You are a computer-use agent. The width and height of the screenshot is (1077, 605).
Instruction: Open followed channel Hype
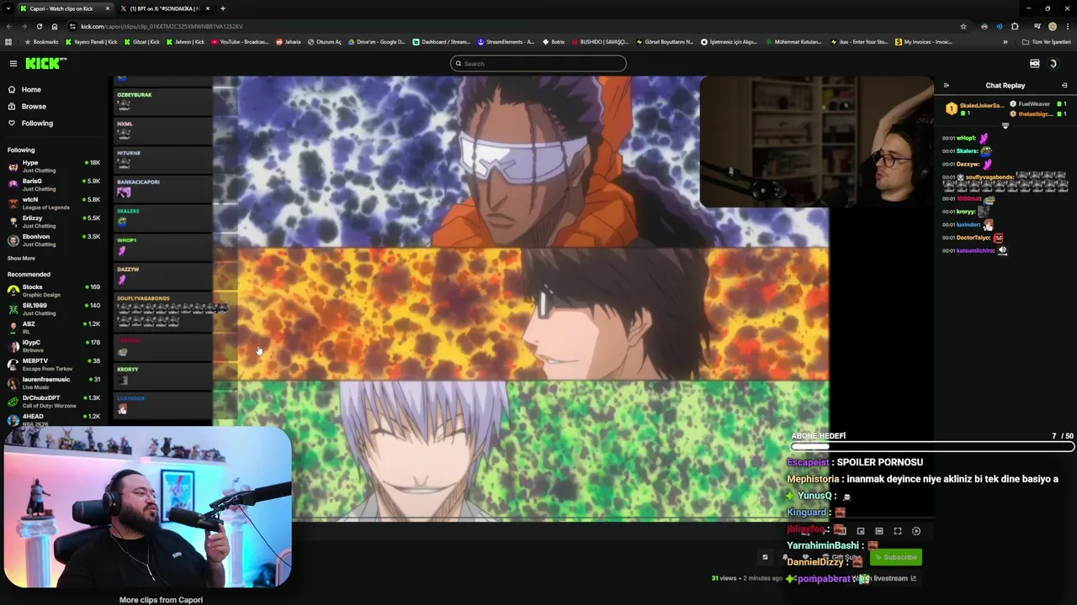[x=53, y=166]
